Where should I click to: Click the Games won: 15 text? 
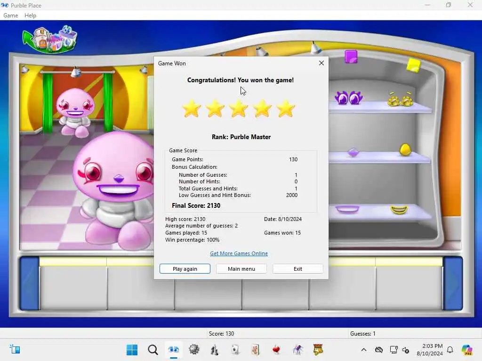(282, 233)
